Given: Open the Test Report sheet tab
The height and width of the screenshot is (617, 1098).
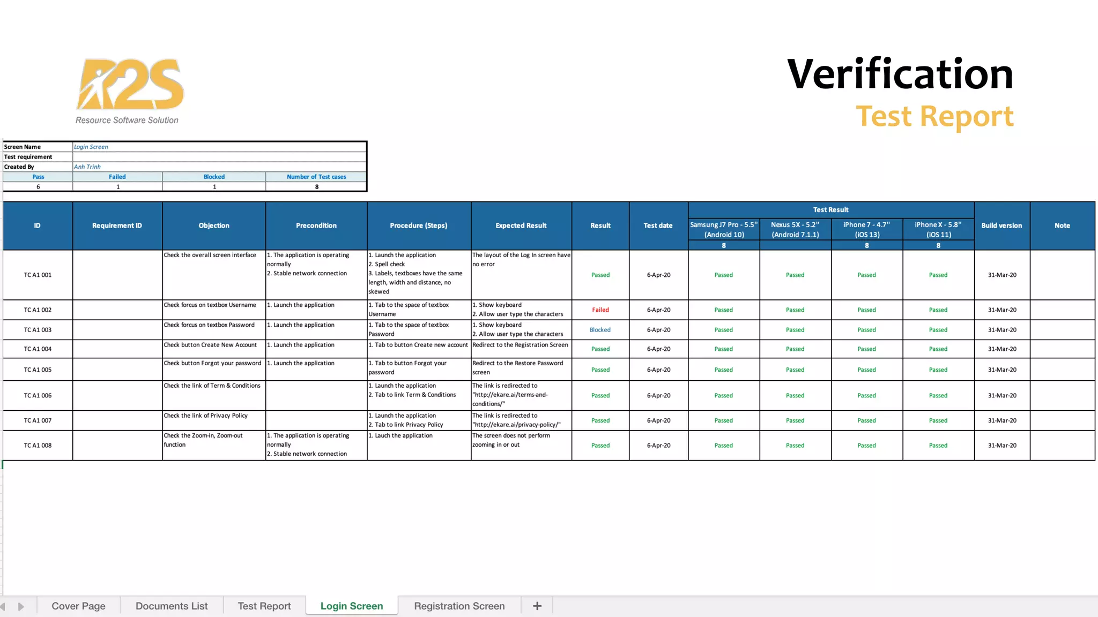Looking at the screenshot, I should point(264,606).
